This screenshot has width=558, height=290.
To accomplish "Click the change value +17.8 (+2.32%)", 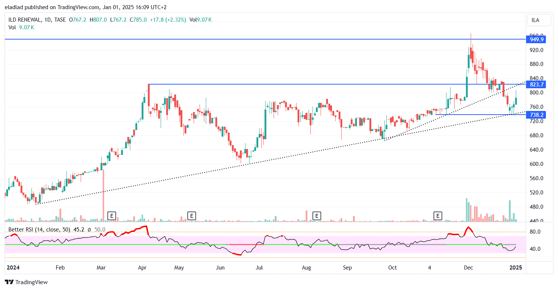I will (168, 20).
